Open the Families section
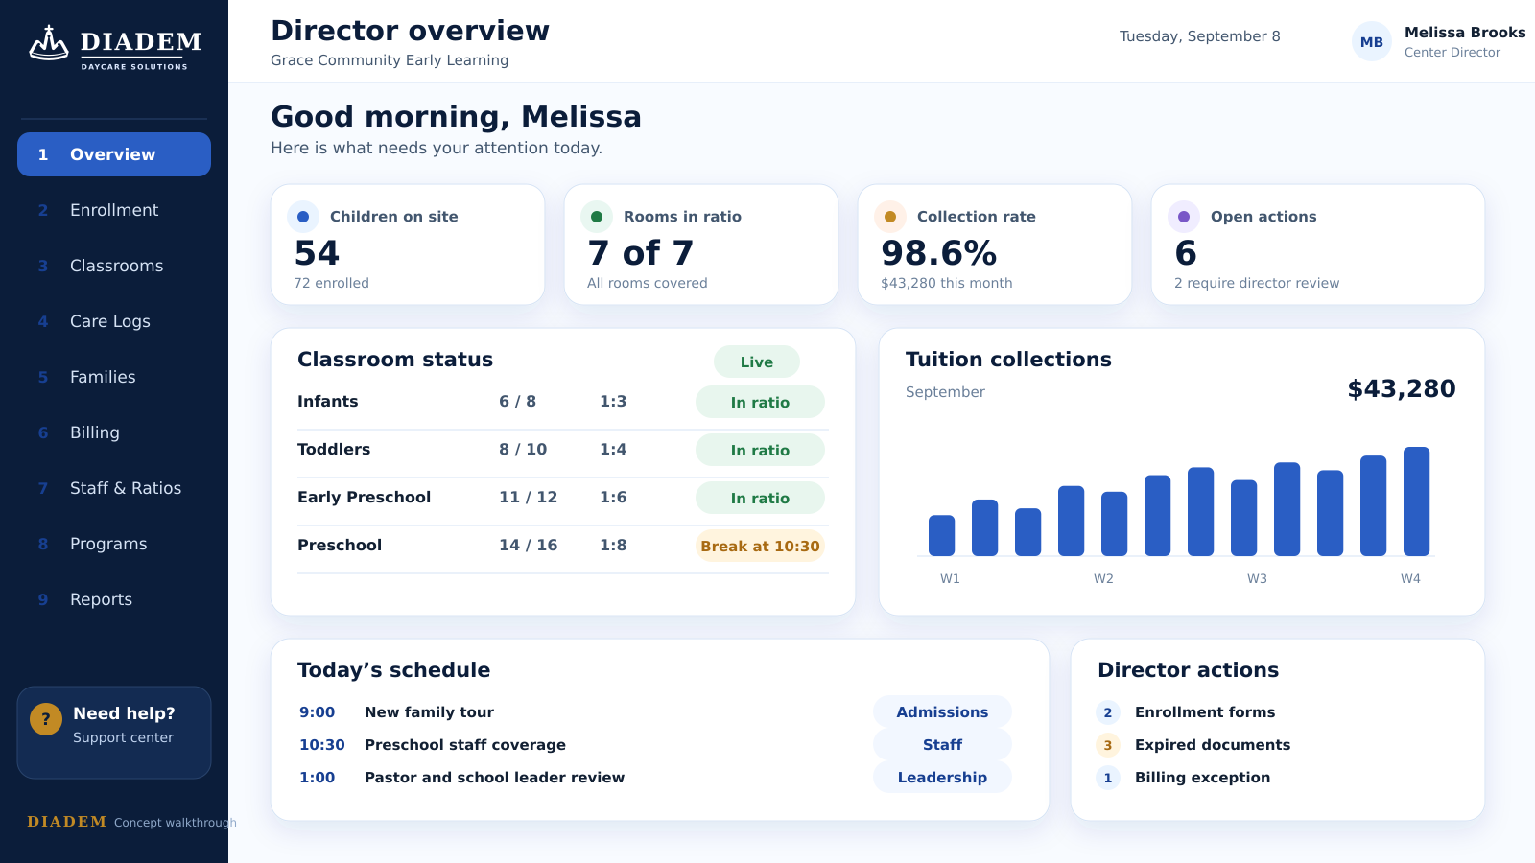 [114, 377]
